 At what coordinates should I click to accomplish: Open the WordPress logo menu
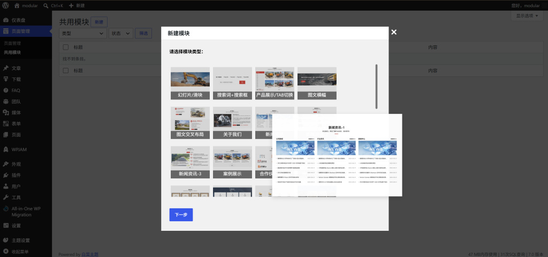[6, 5]
